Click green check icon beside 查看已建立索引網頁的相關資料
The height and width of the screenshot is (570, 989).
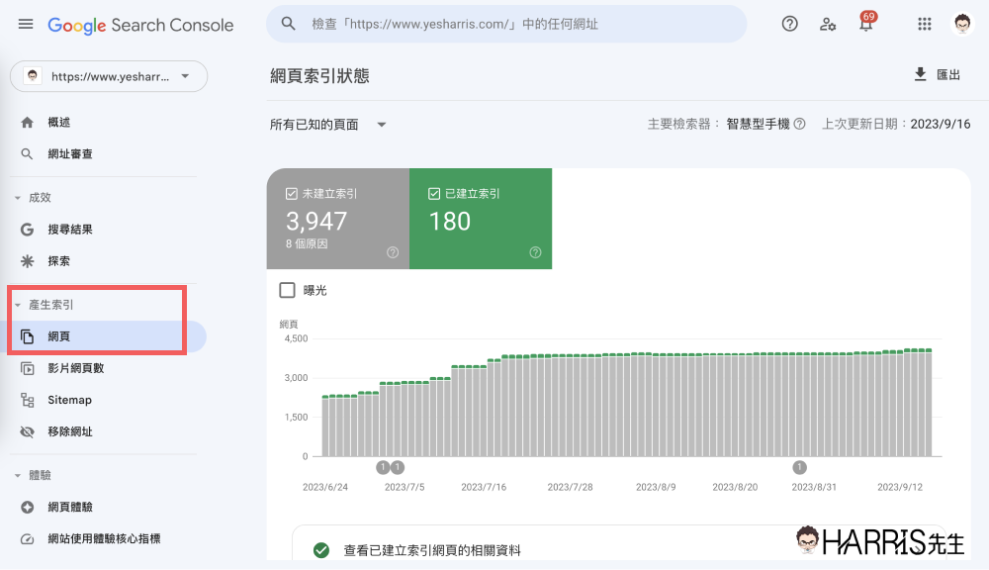(x=321, y=550)
